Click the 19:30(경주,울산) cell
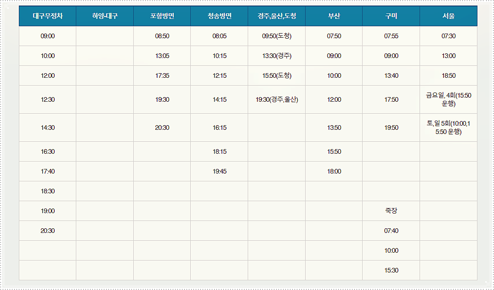 tap(277, 99)
